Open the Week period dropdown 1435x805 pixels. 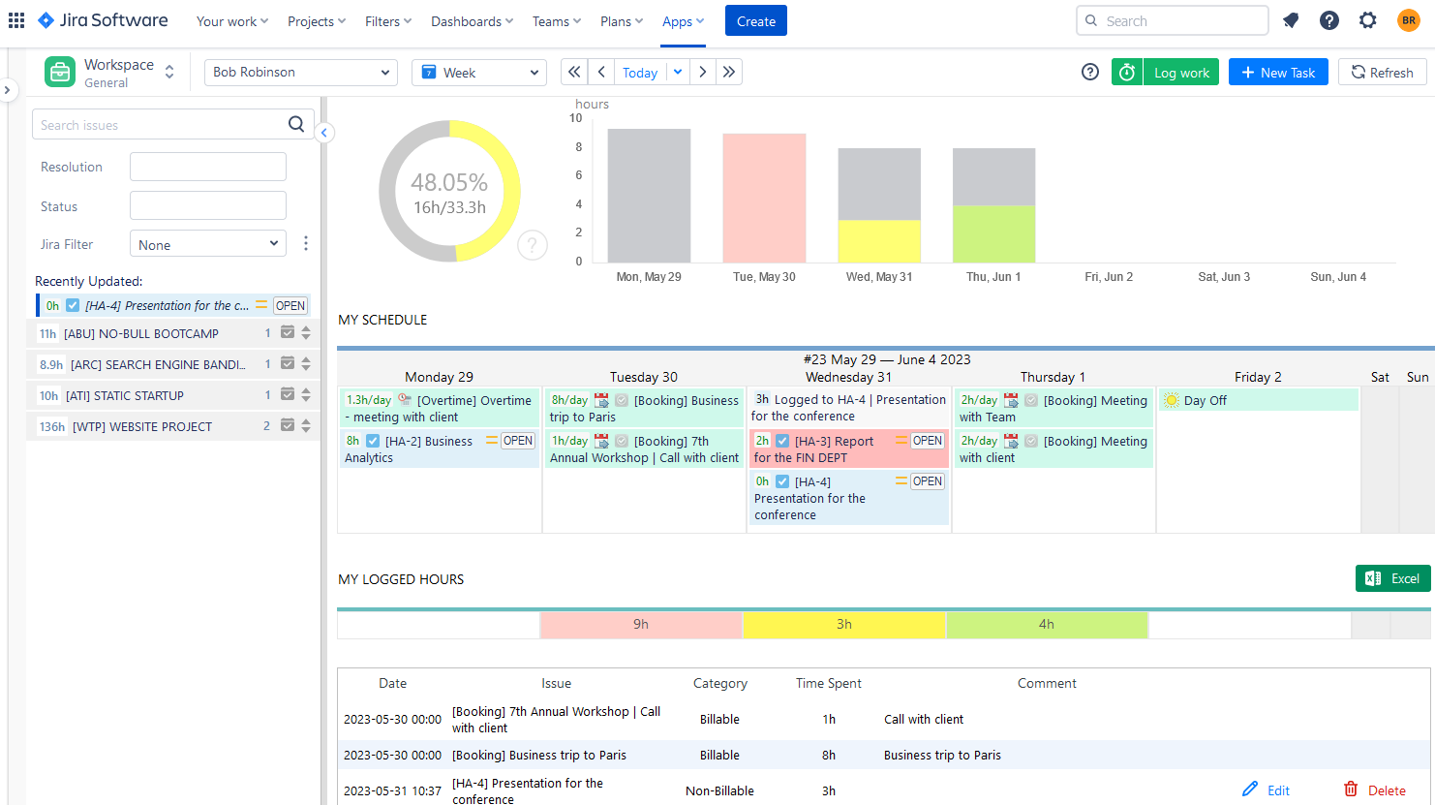click(478, 72)
